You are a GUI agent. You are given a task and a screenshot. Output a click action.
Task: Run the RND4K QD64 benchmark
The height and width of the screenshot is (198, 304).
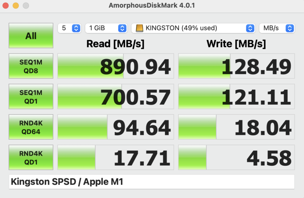[x=31, y=127]
